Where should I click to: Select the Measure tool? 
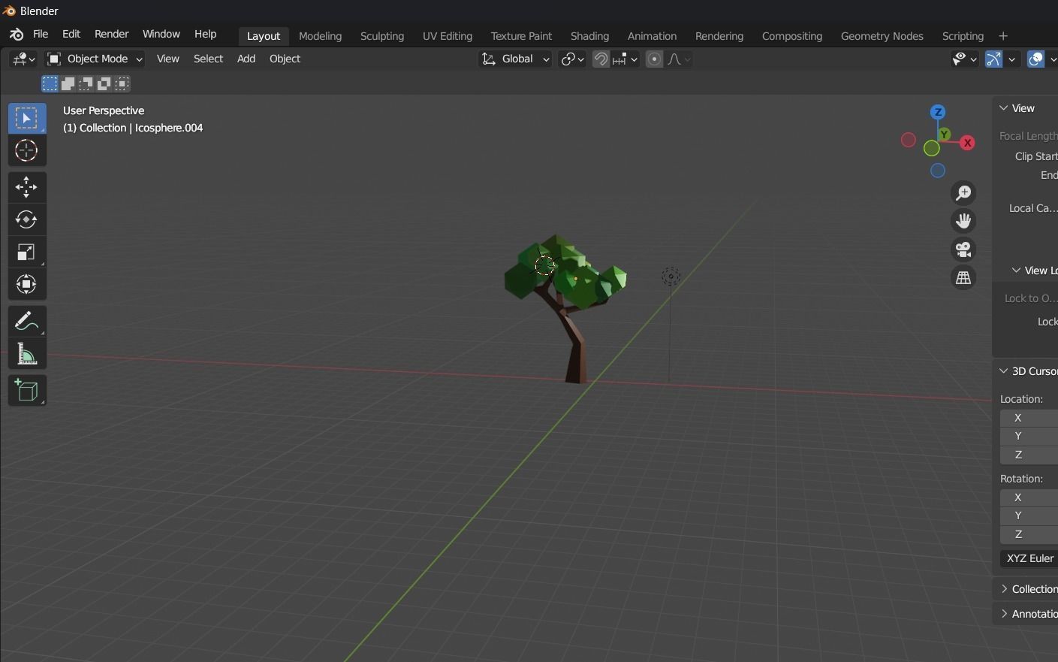[x=27, y=353]
